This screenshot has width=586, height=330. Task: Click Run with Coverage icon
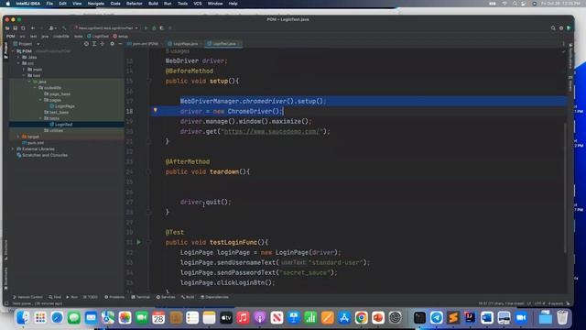pos(162,28)
